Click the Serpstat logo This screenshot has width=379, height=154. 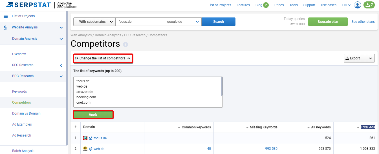(x=28, y=5)
